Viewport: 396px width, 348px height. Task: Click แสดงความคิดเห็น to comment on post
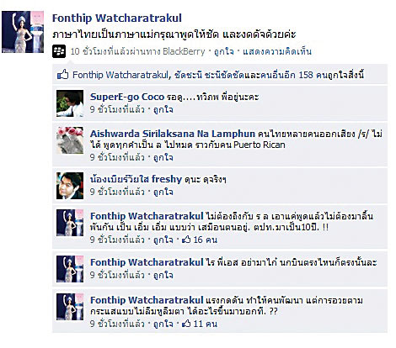pyautogui.click(x=277, y=51)
